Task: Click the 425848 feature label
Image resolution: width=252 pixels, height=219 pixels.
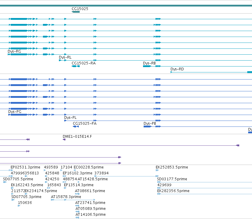Action: click(52, 173)
